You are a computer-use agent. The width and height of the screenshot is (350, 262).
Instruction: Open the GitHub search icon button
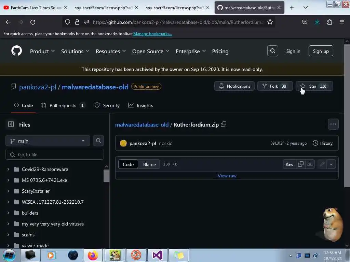pyautogui.click(x=272, y=51)
